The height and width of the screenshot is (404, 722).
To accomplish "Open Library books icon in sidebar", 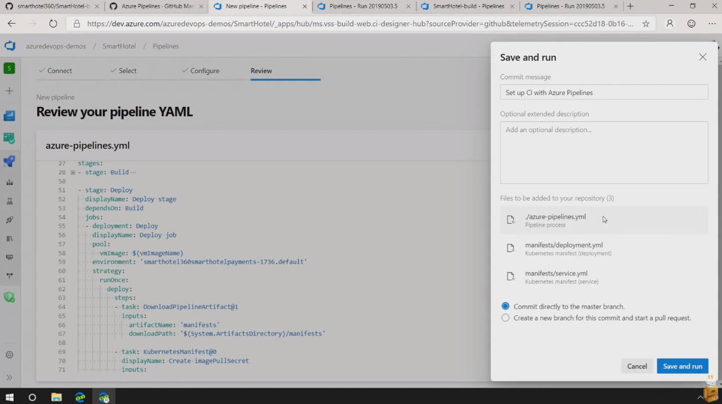I will 9,238.
